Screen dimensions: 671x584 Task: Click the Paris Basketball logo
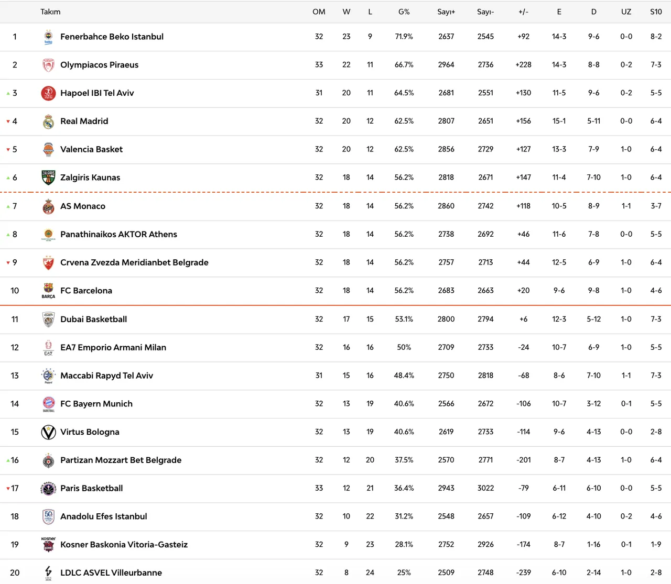coord(48,489)
